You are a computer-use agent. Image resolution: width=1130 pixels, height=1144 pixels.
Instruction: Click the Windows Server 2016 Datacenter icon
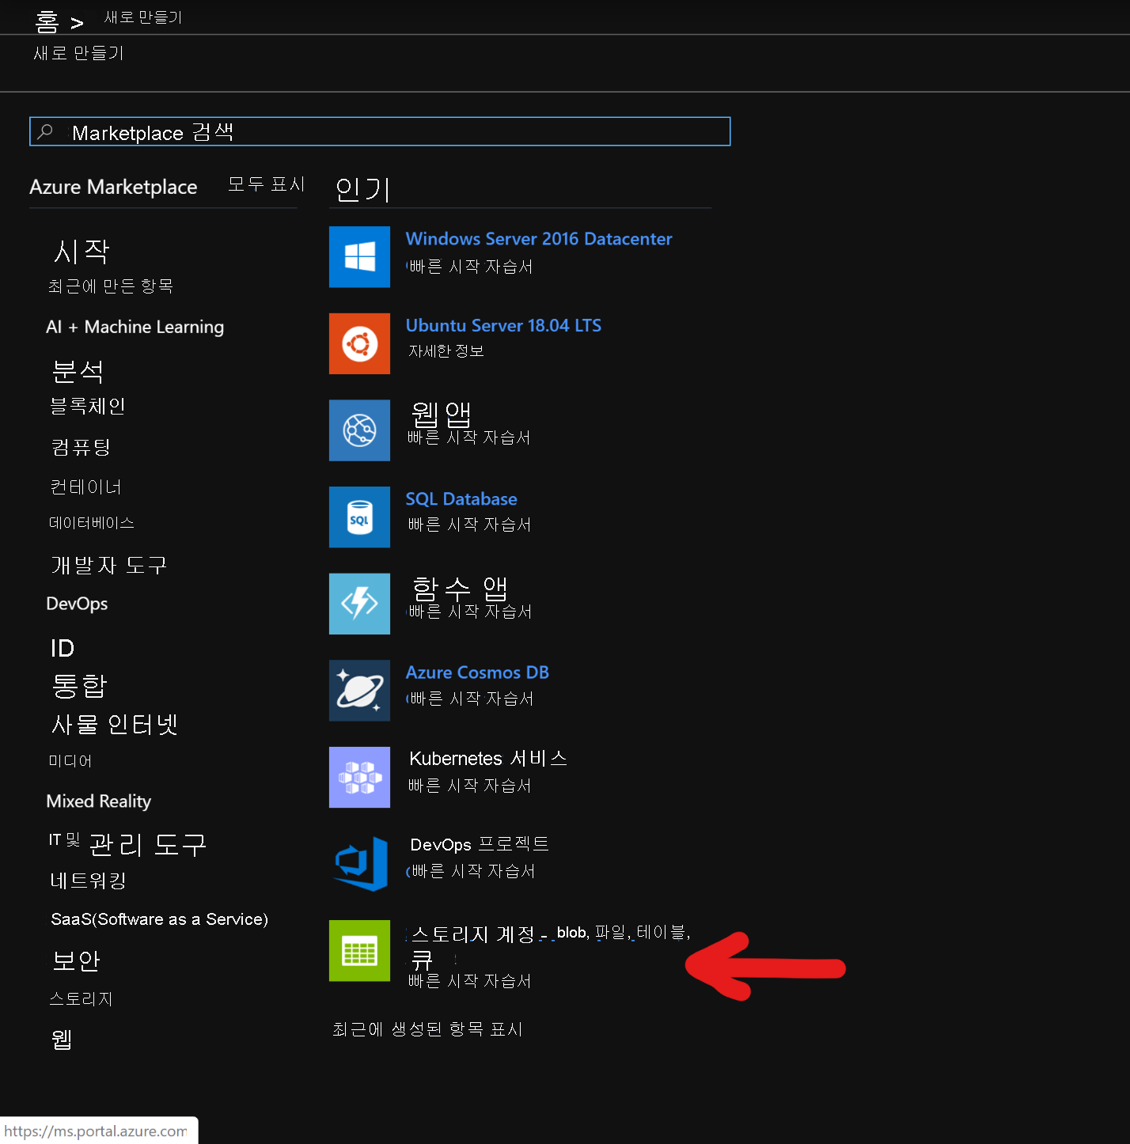pyautogui.click(x=359, y=257)
